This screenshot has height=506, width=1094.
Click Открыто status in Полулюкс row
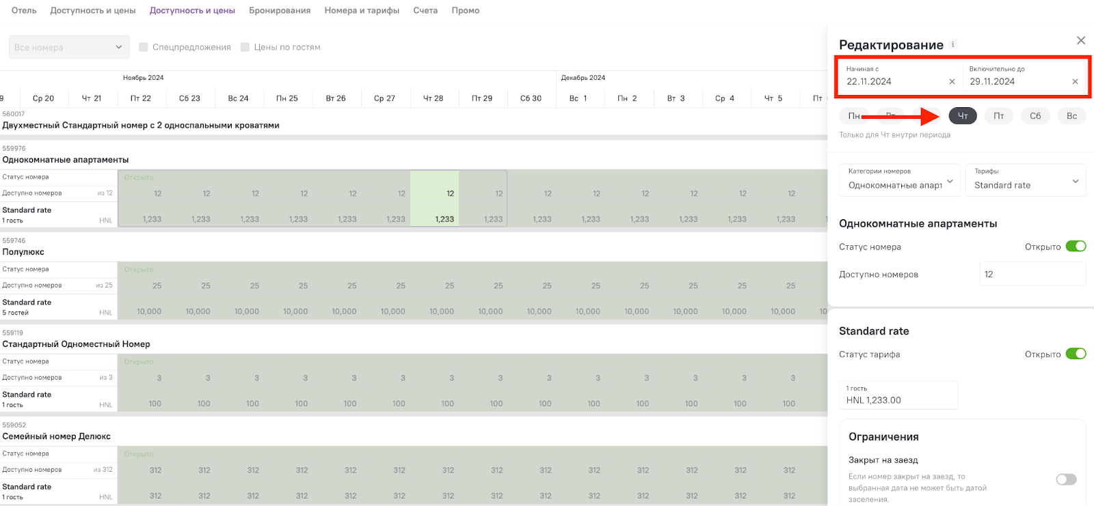coord(139,270)
